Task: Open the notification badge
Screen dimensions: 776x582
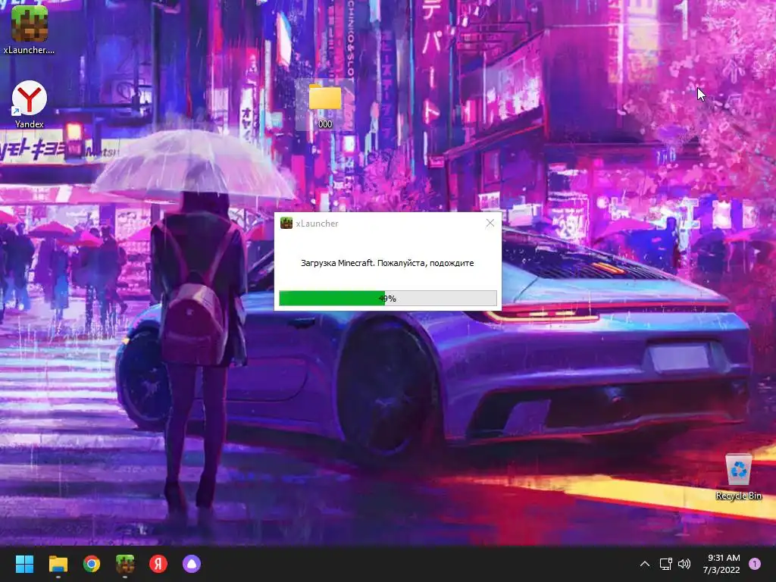Action: [754, 564]
